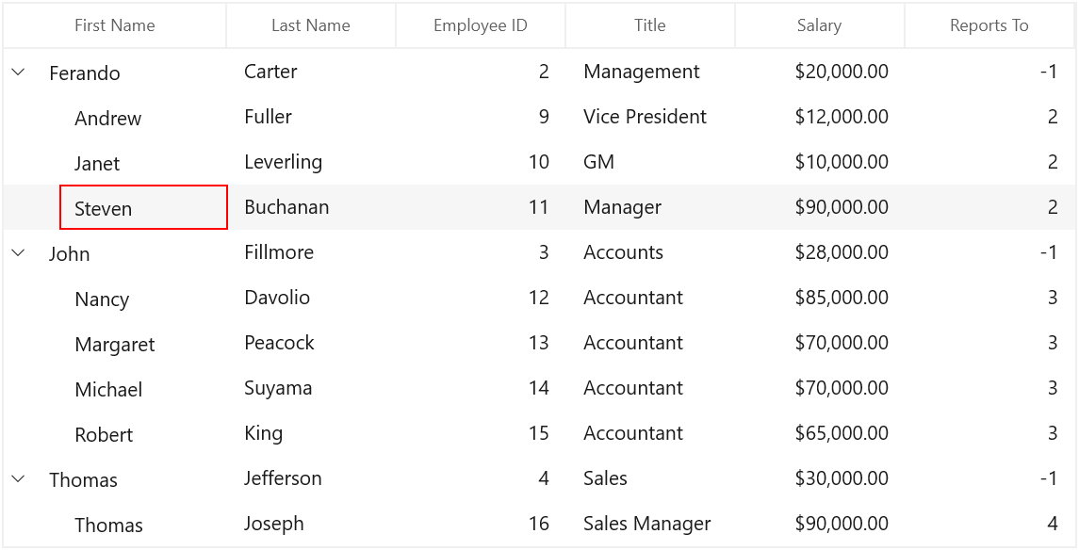Click Accountant title in Peacock row
The width and height of the screenshot is (1079, 550).
coord(650,343)
